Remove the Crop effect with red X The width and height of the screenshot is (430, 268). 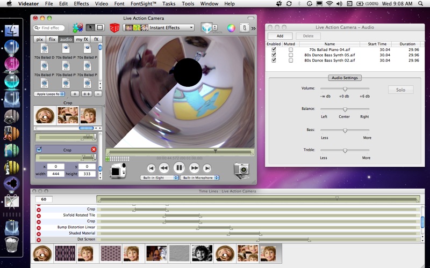coord(94,150)
